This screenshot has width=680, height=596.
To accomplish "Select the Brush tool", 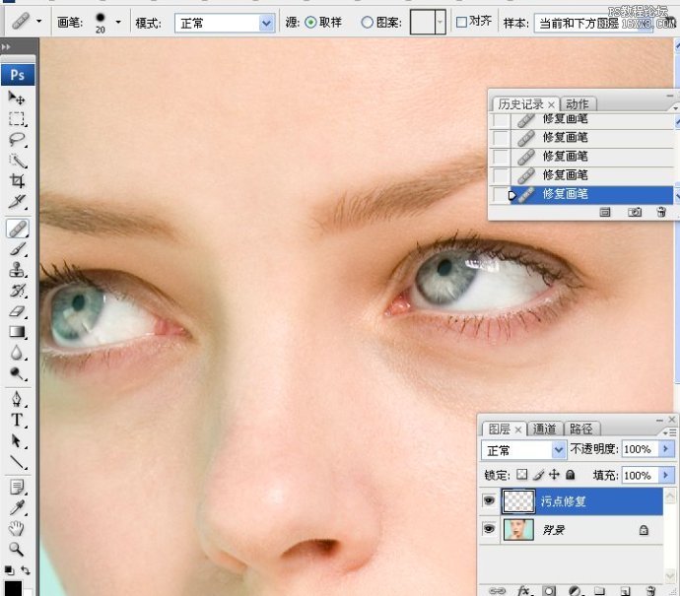I will 17,249.
